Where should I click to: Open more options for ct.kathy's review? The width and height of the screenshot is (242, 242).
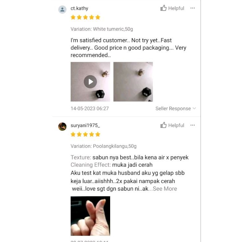click(x=192, y=8)
